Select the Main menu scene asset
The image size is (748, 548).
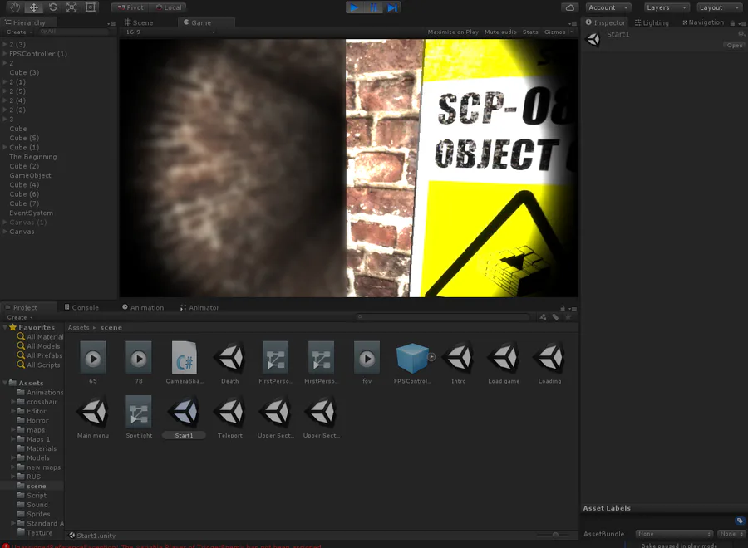click(x=93, y=417)
